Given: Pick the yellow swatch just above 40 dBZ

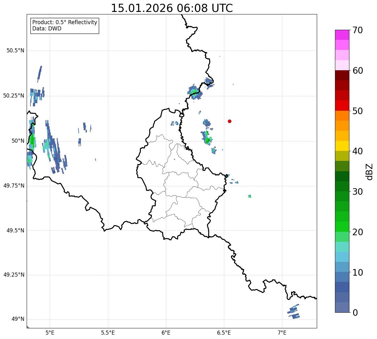Looking at the screenshot, I should coord(342,146).
